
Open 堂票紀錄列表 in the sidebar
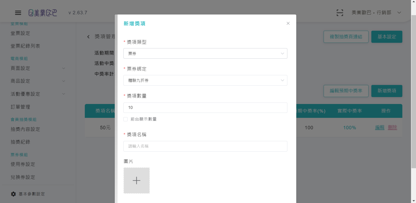click(x=26, y=46)
